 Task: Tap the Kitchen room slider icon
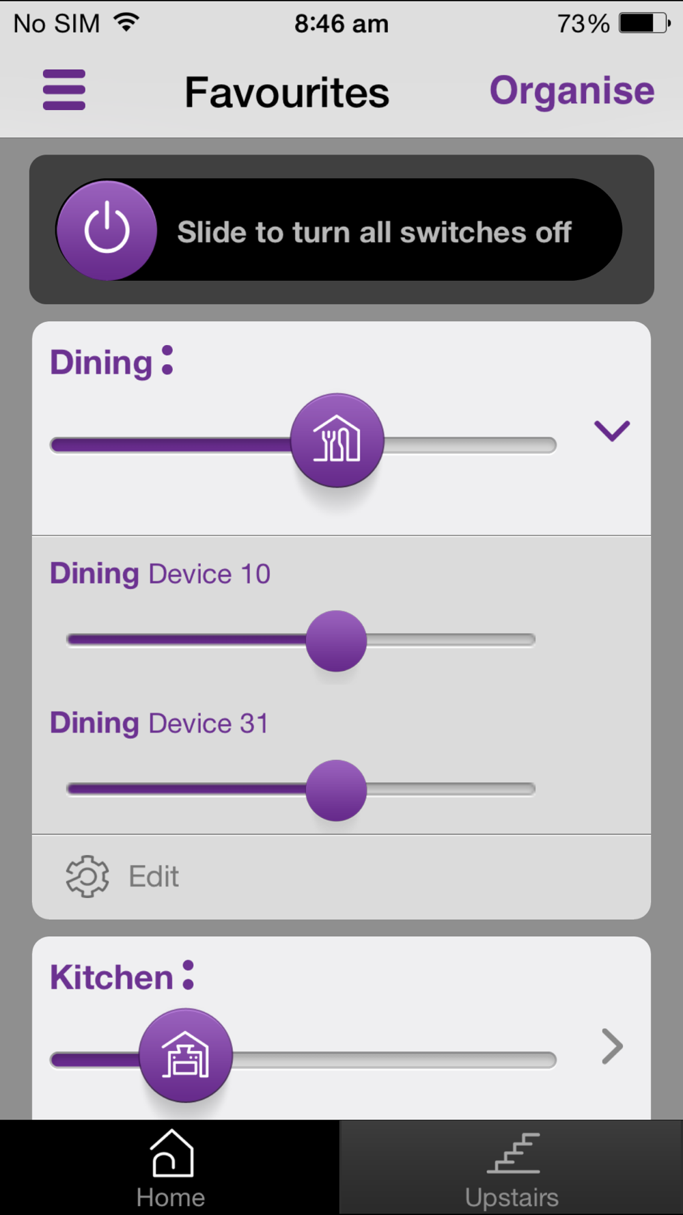(186, 1056)
